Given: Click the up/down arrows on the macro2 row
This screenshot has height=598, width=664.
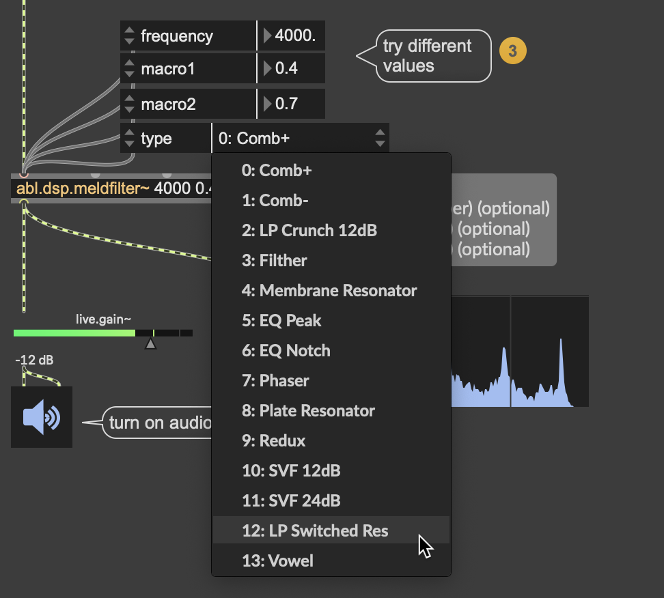Looking at the screenshot, I should tap(129, 104).
